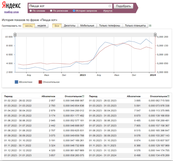Image resolution: width=173 pixels, height=161 pixels.
Task: Open help icon next to device filter buttons
Action: (x=150, y=26)
